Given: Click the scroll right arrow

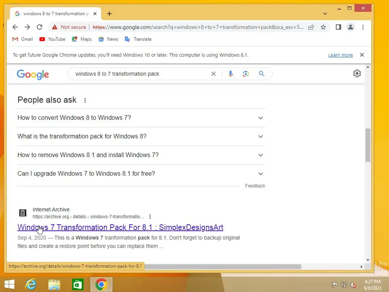Looking at the screenshot, I should pos(362,267).
